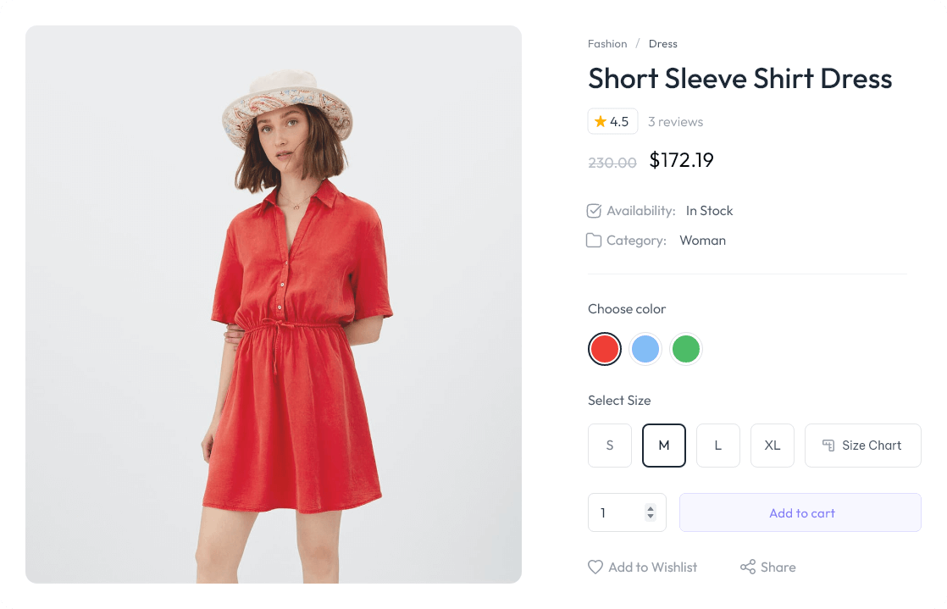Open the Fashion breadcrumb link
Screen dimensions: 947x609
(x=607, y=44)
